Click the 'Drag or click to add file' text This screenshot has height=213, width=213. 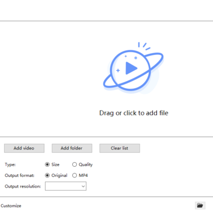pos(134,113)
